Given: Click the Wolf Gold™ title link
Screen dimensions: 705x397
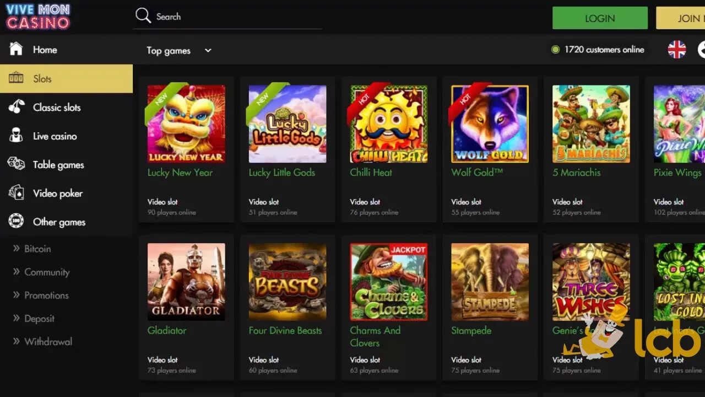Looking at the screenshot, I should point(477,173).
